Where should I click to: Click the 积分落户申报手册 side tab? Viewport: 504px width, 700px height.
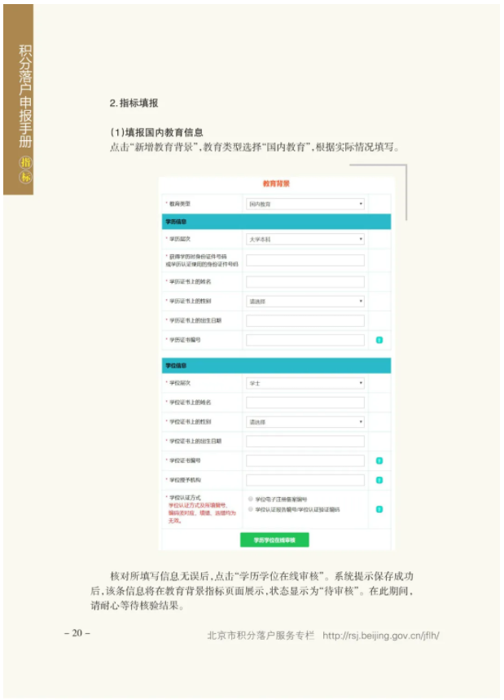[x=18, y=99]
